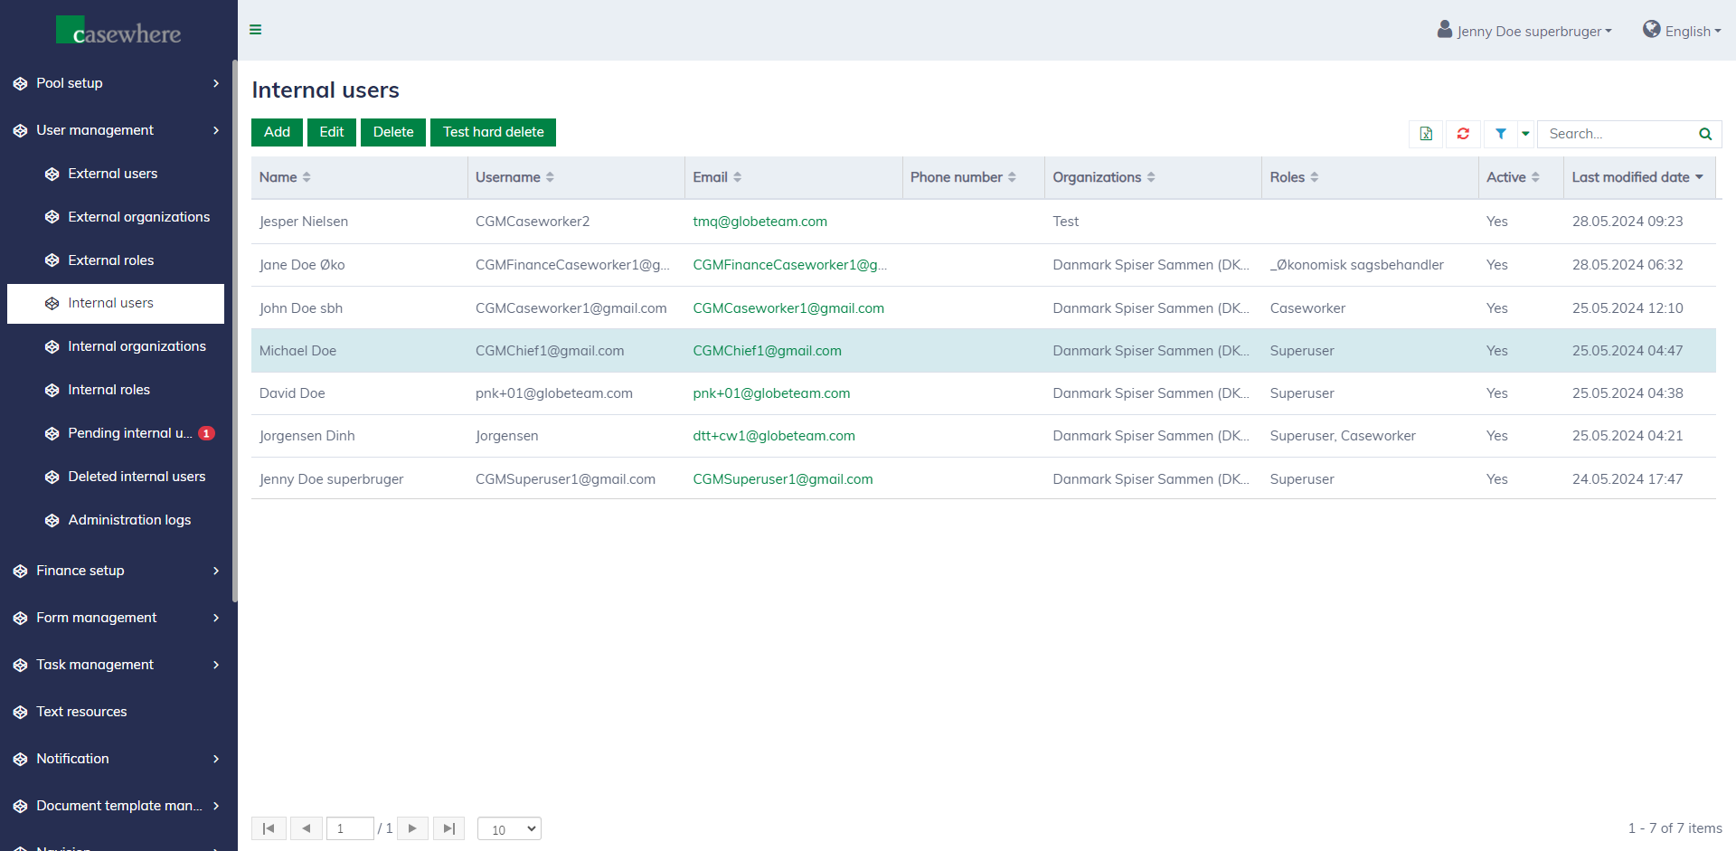Go to the first page icon
This screenshot has width=1736, height=851.
point(269,828)
